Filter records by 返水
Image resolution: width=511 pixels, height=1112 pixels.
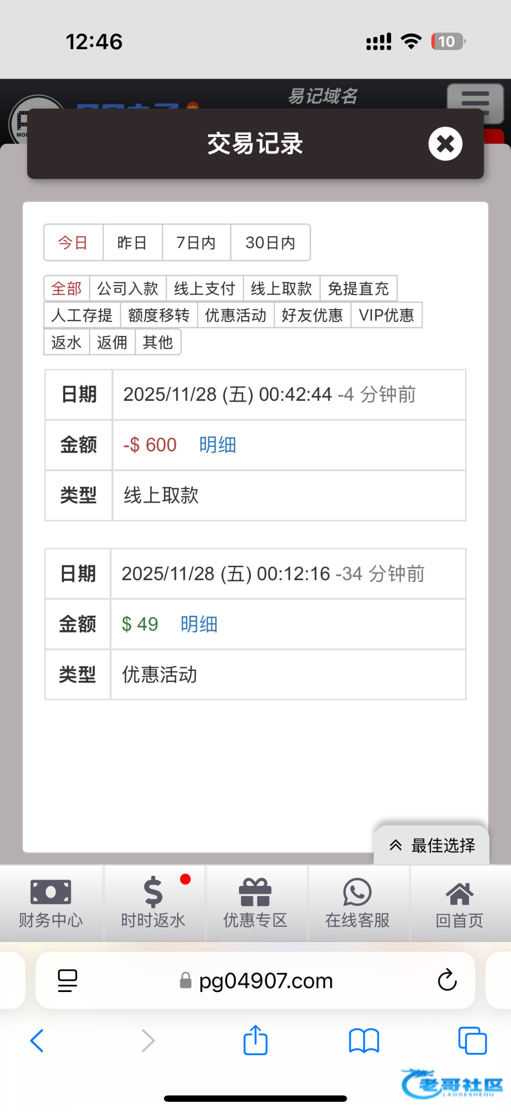coord(66,342)
